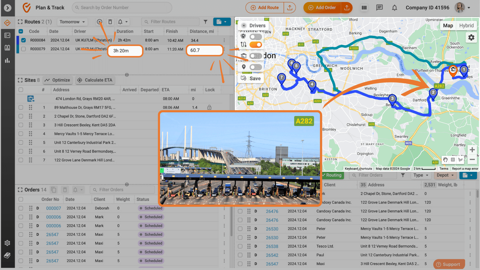Open the Drivers badge sidebar icon
480x270 pixels.
(7, 48)
